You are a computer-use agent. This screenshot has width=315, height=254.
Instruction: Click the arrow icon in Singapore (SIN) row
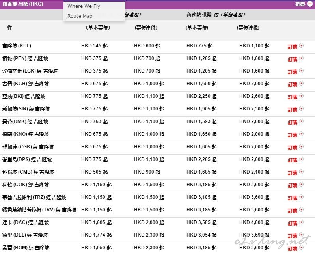(x=301, y=109)
